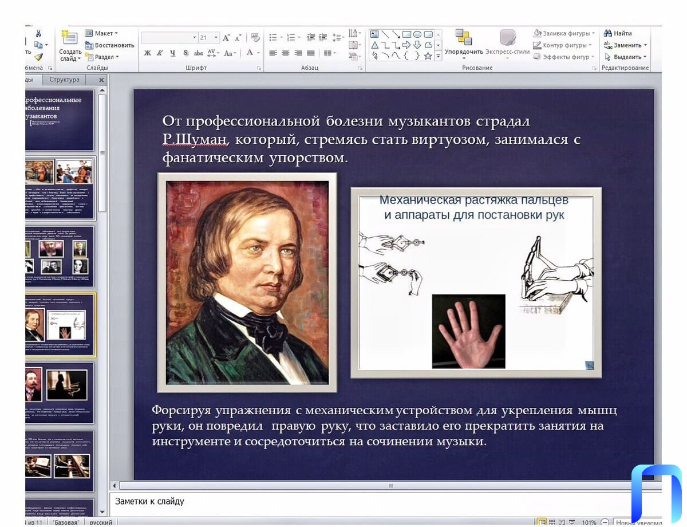The height and width of the screenshot is (527, 687).
Task: Click Восстановить (Reset) button
Action: click(109, 45)
